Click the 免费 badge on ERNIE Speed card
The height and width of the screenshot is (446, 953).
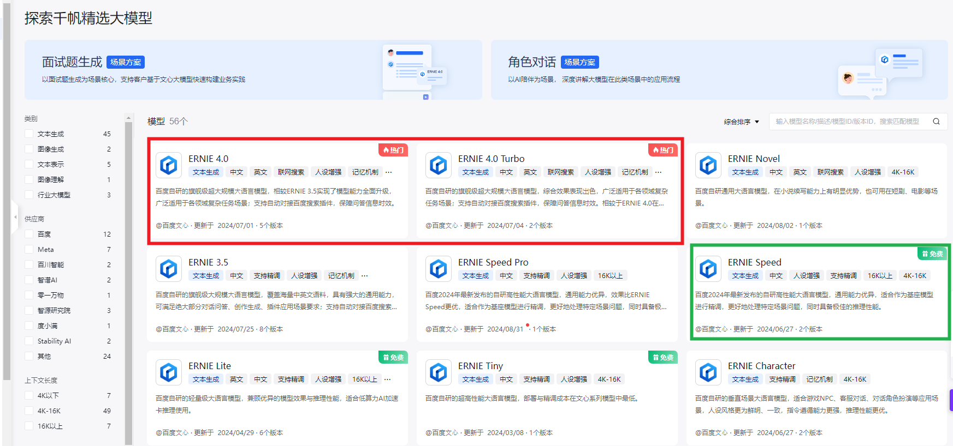(932, 254)
